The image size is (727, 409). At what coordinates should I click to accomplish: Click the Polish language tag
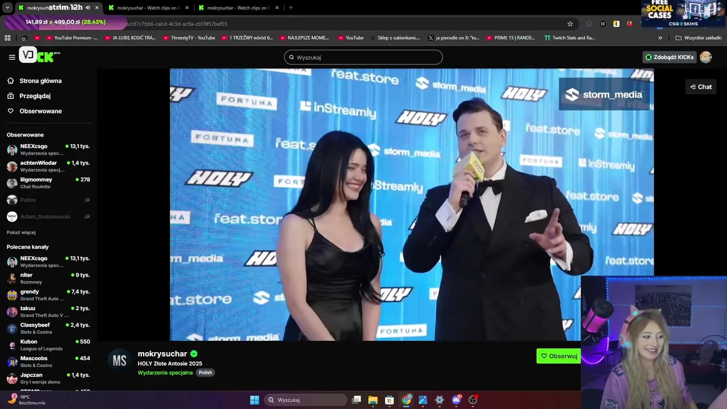tap(206, 373)
